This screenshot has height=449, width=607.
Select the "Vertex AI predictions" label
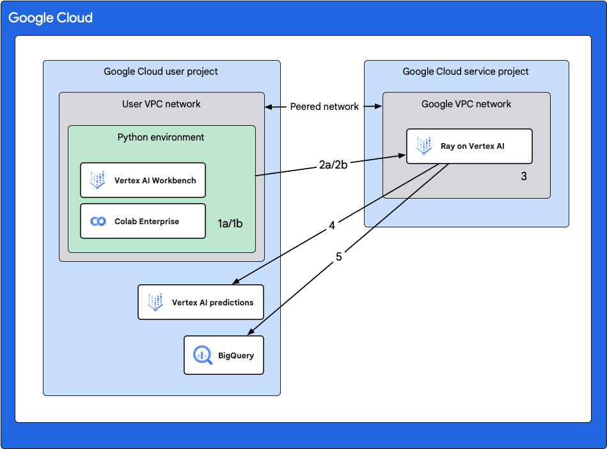[x=212, y=303]
